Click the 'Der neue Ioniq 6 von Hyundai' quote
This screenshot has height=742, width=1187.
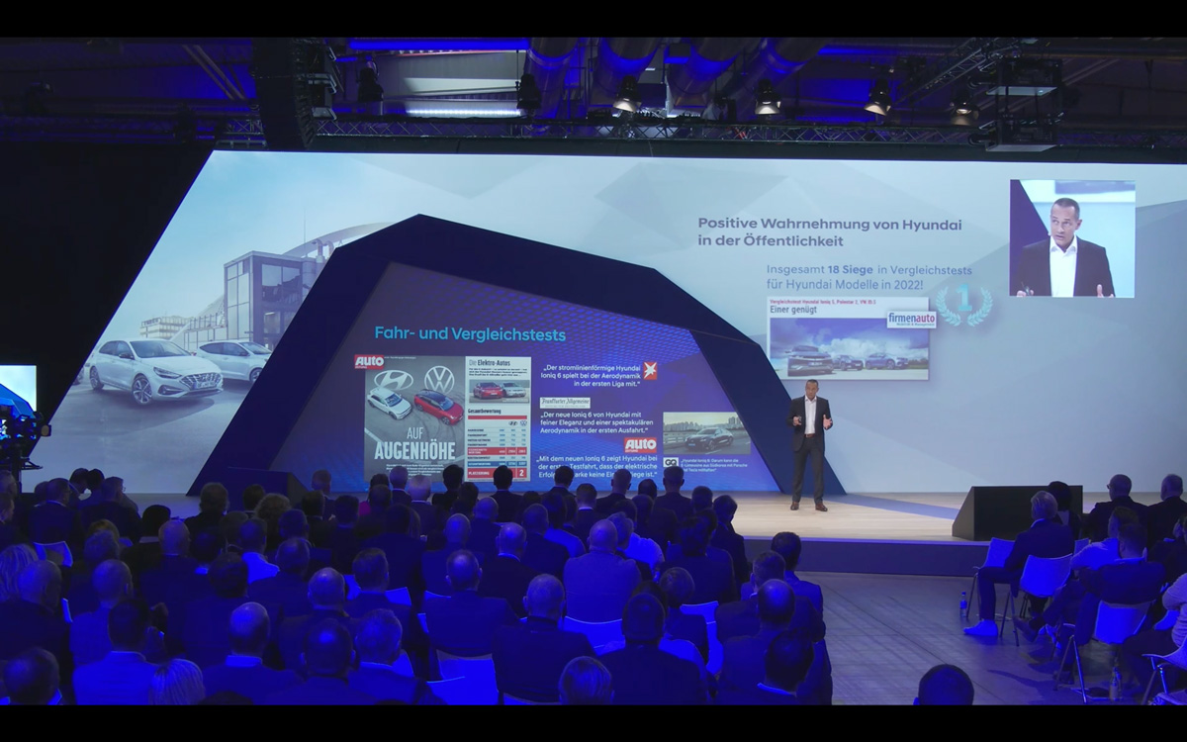[x=597, y=423]
